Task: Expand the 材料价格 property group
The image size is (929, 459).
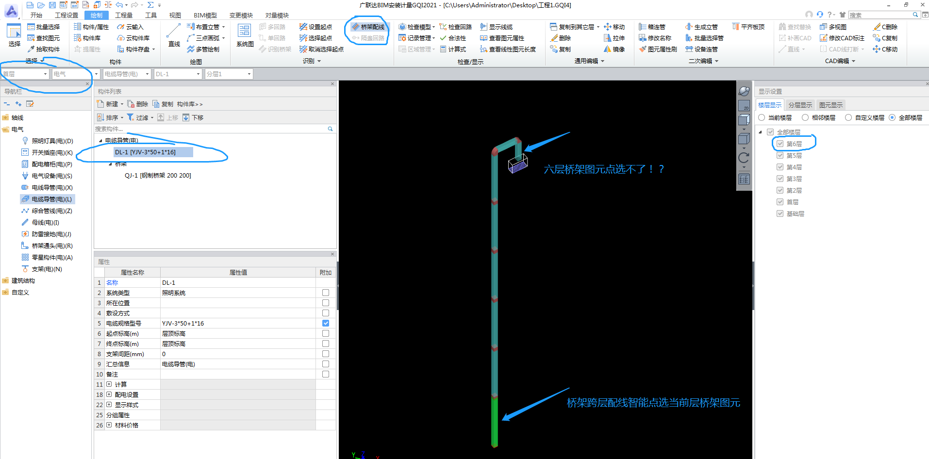Action: coord(109,425)
